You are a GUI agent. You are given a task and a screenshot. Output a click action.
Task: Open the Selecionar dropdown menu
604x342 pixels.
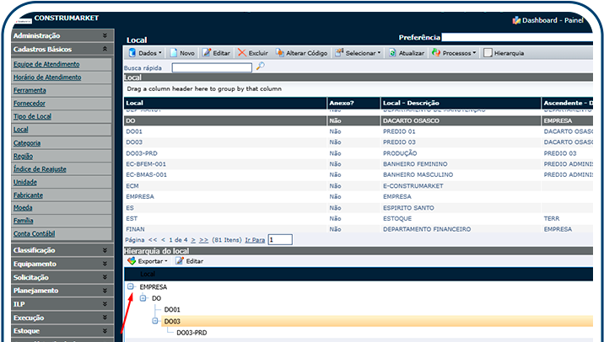(358, 52)
